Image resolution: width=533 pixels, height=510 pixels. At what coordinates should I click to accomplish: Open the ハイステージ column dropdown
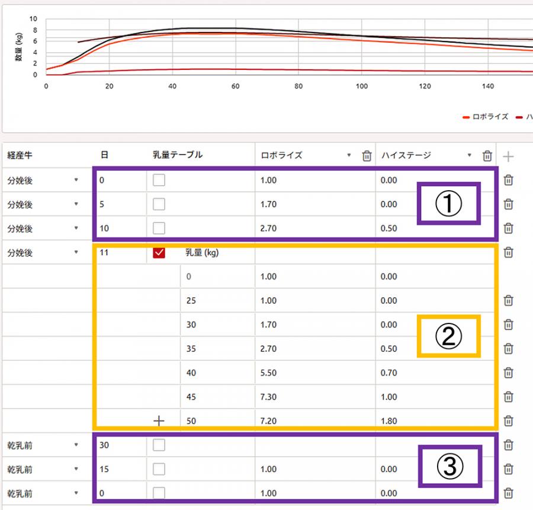pos(470,156)
